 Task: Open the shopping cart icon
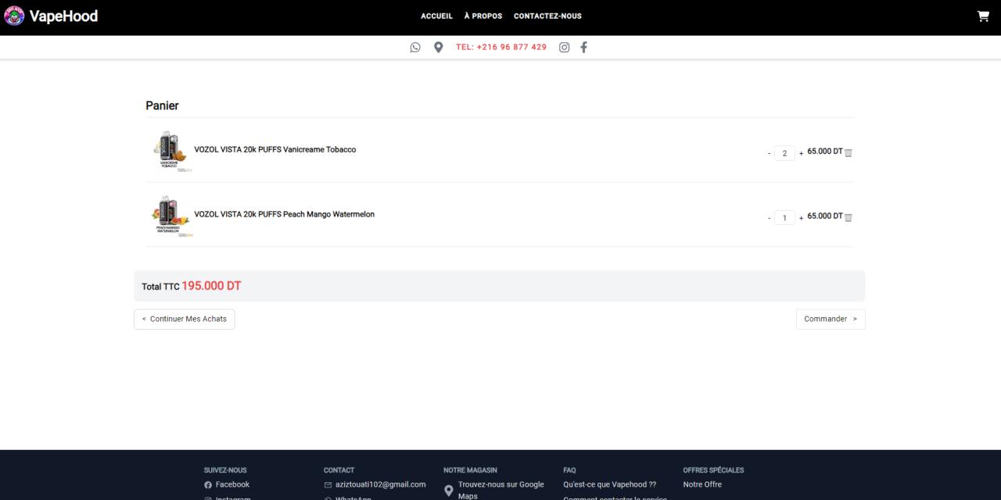click(x=983, y=16)
